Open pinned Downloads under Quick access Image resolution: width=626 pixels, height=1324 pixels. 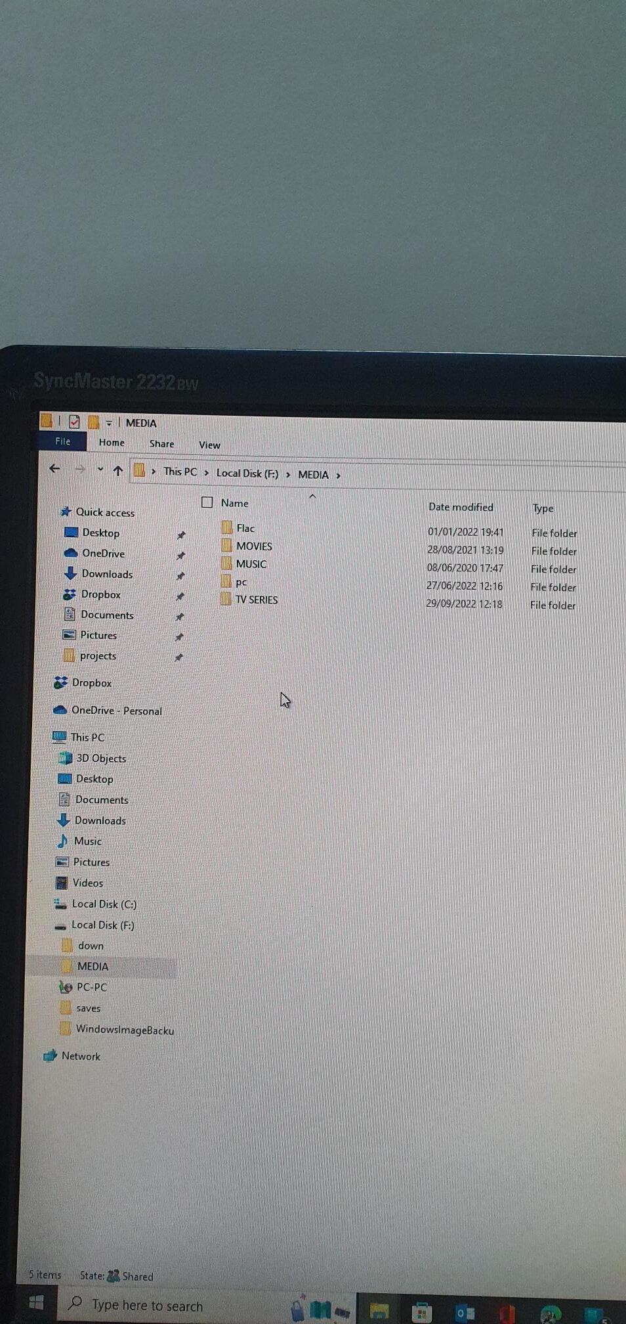[x=107, y=574]
